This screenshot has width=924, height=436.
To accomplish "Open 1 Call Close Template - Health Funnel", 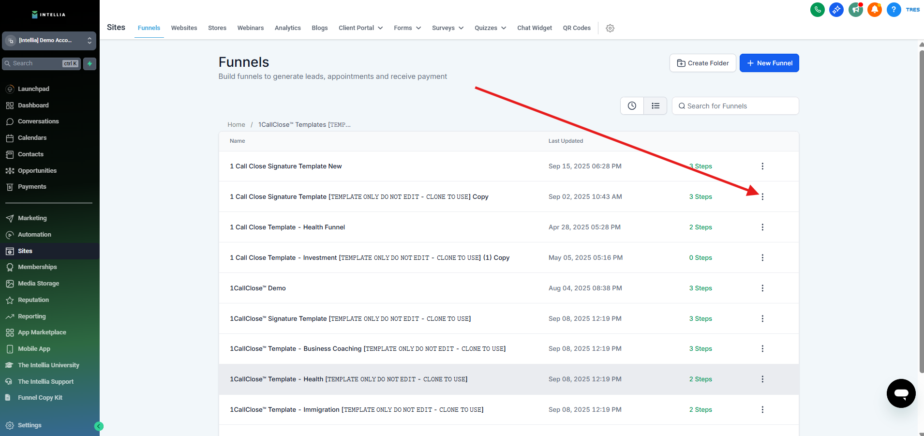I will click(287, 227).
